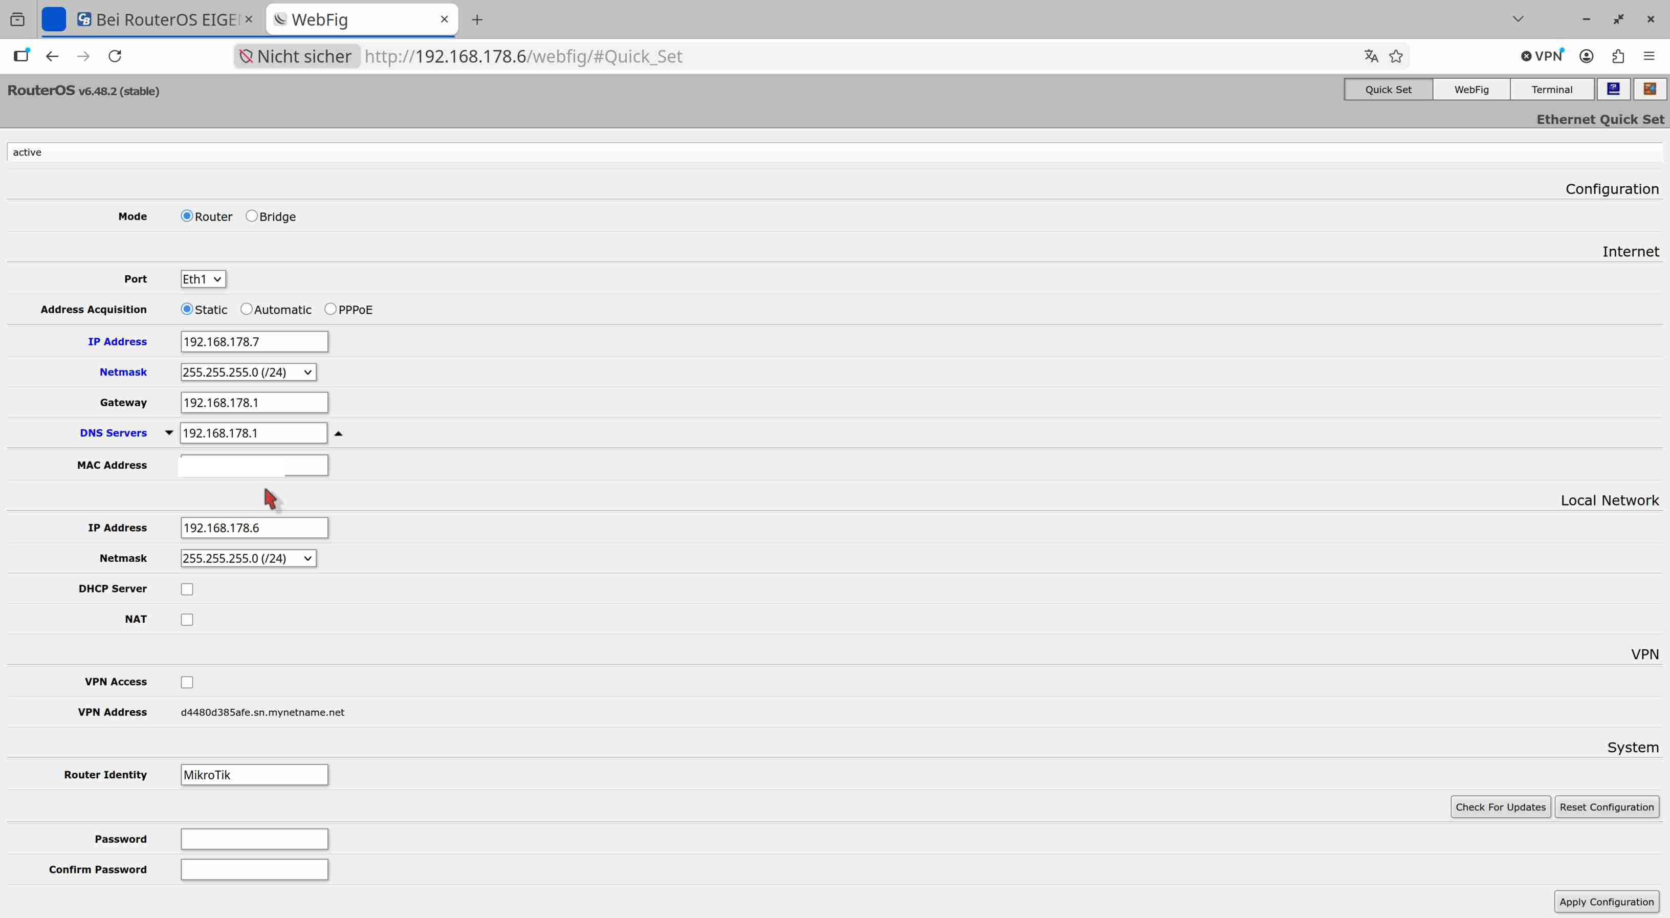Select Bridge mode
The height and width of the screenshot is (918, 1670).
(x=252, y=216)
